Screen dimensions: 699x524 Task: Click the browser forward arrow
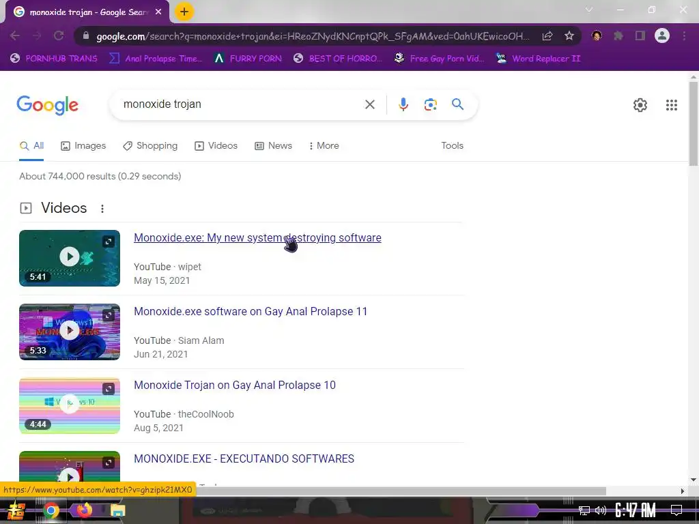click(x=37, y=35)
